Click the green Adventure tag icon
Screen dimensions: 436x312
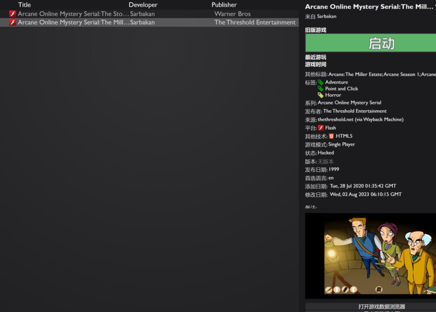pyautogui.click(x=321, y=82)
